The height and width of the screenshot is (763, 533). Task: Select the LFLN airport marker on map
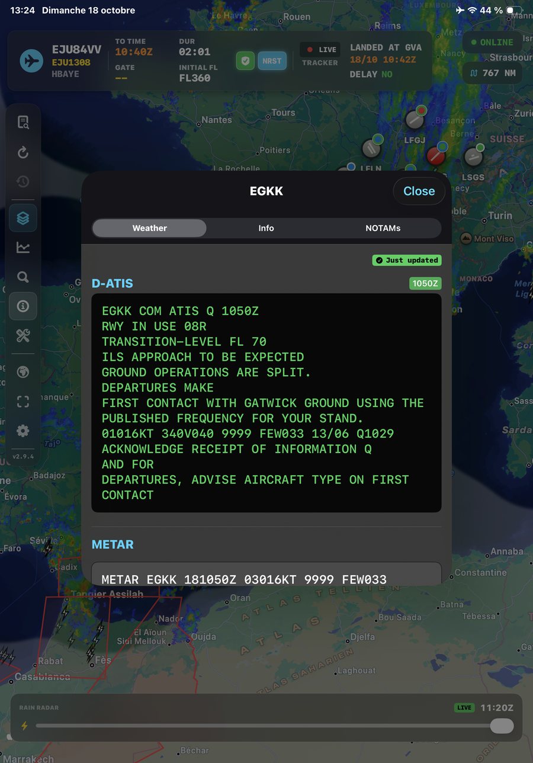pos(371,148)
